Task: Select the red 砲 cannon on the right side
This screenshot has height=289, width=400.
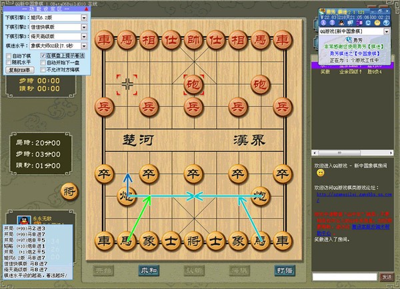Action: [x=261, y=85]
